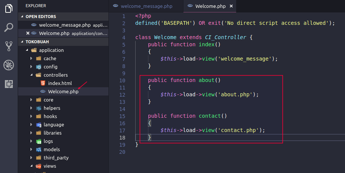Close Welcome.php in Open Editors list
The width and height of the screenshot is (345, 173).
click(28, 33)
